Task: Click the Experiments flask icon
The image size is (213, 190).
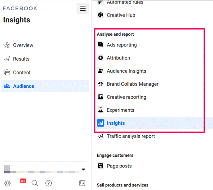Action: pyautogui.click(x=100, y=110)
